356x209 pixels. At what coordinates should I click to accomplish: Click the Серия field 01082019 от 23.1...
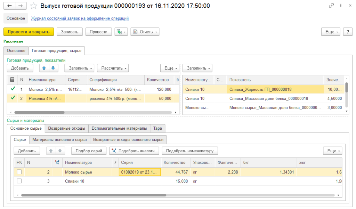(x=140, y=172)
